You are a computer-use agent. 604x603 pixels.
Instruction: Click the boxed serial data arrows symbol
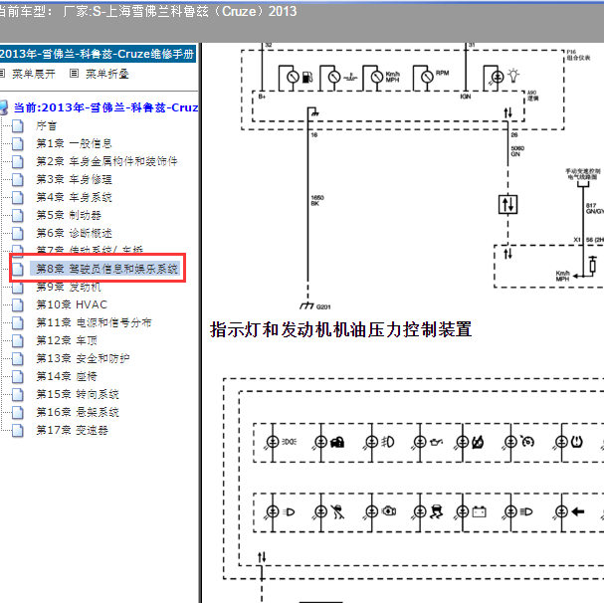[x=508, y=205]
